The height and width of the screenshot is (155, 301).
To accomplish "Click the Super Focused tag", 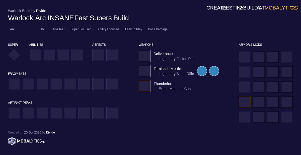I will coord(81,29).
